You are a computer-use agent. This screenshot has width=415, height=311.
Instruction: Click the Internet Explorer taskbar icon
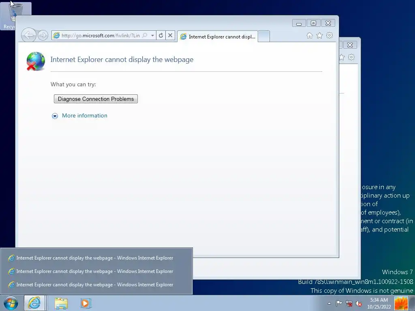34,303
